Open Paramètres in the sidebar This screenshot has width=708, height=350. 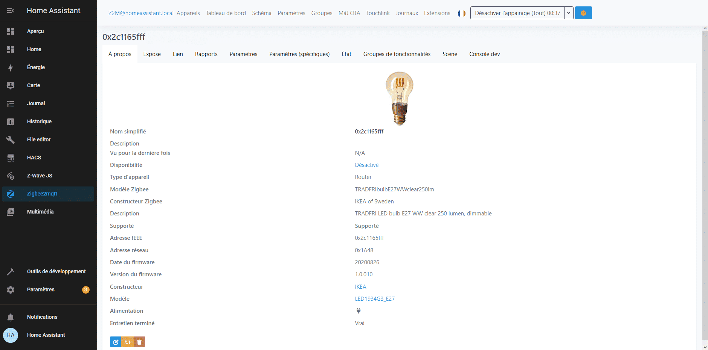pos(48,289)
